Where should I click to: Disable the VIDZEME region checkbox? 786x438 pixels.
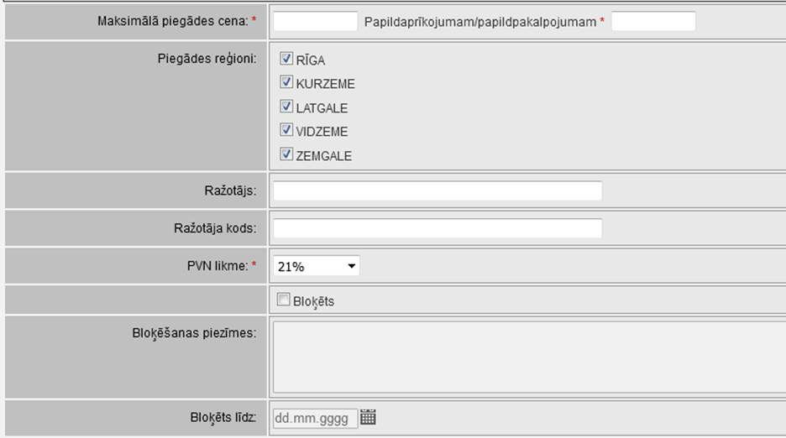286,130
